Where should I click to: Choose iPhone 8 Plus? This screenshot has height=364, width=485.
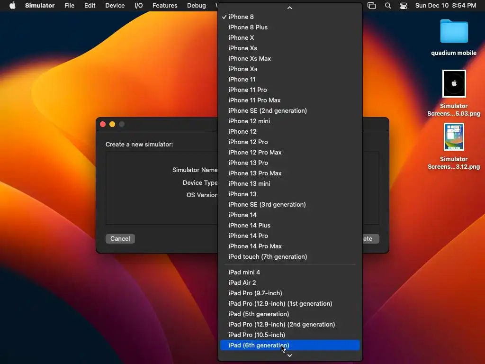pyautogui.click(x=290, y=27)
